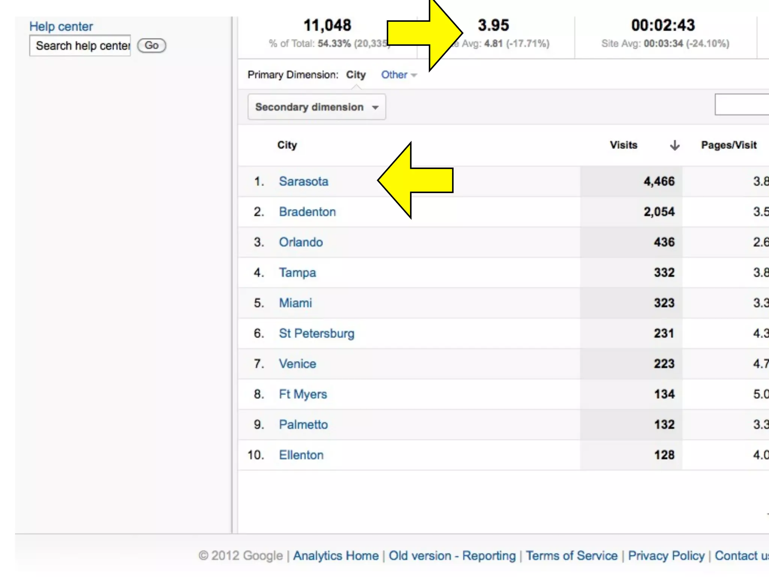Click the Visits sort descending arrow

click(674, 145)
